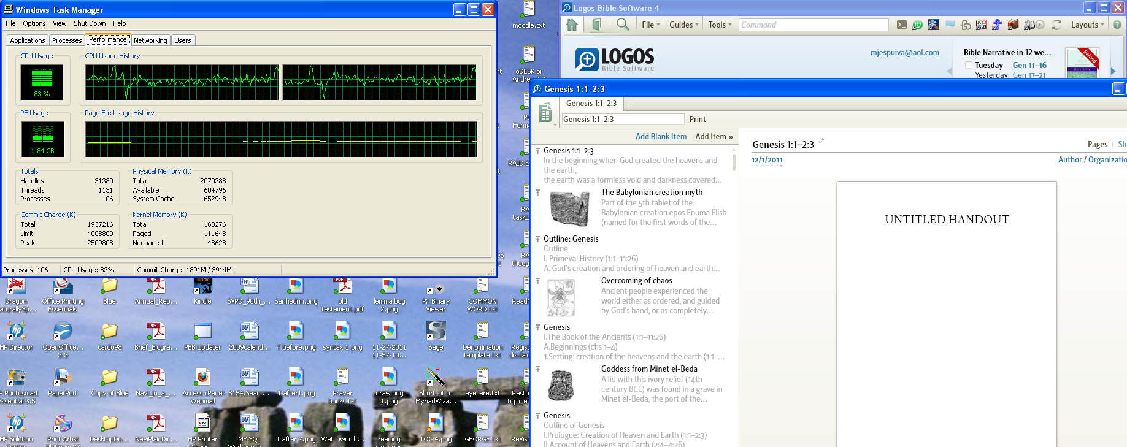Click the Genesis 1:1–2:3 handout title field
The width and height of the screenshot is (1127, 447).
click(623, 119)
